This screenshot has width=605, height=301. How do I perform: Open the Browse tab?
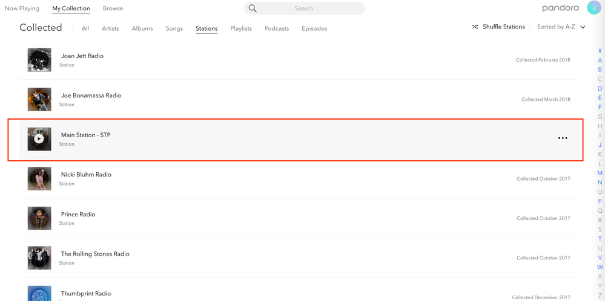pyautogui.click(x=113, y=8)
